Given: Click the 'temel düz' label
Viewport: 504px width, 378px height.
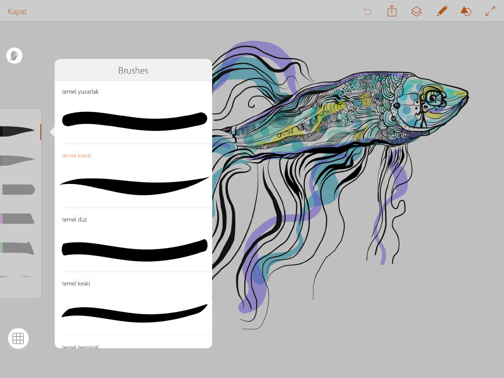Looking at the screenshot, I should click(74, 220).
